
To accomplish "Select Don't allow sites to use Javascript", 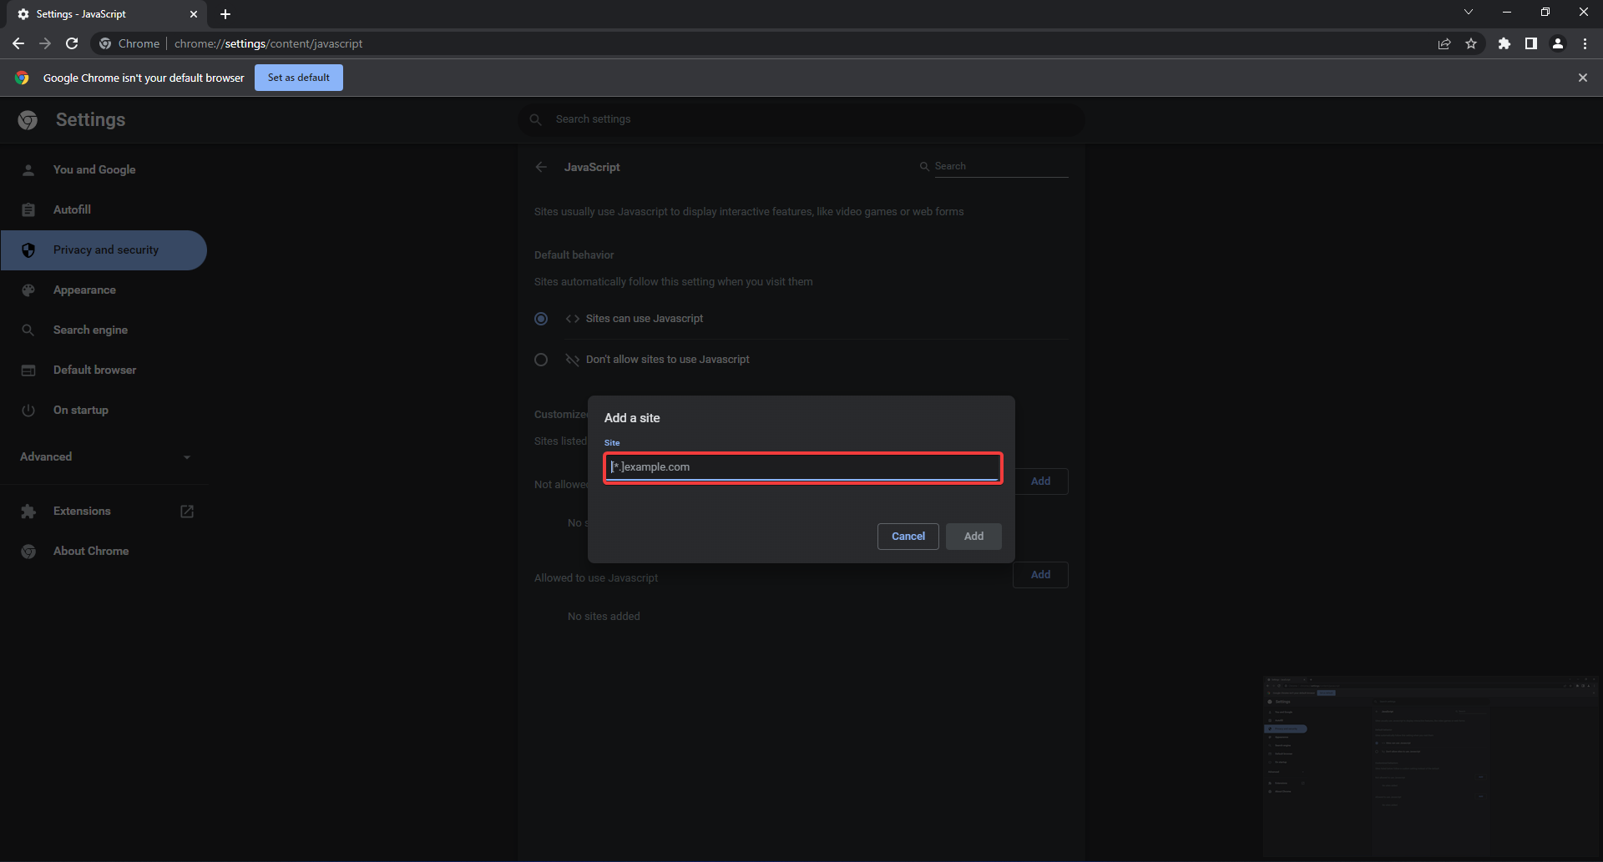I will pyautogui.click(x=541, y=360).
